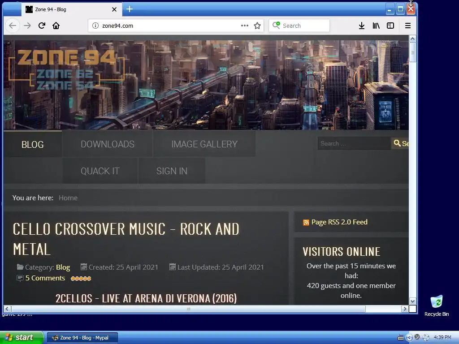Viewport: 459px width, 344px height.
Task: Show site information for zone94.com
Action: tap(95, 26)
